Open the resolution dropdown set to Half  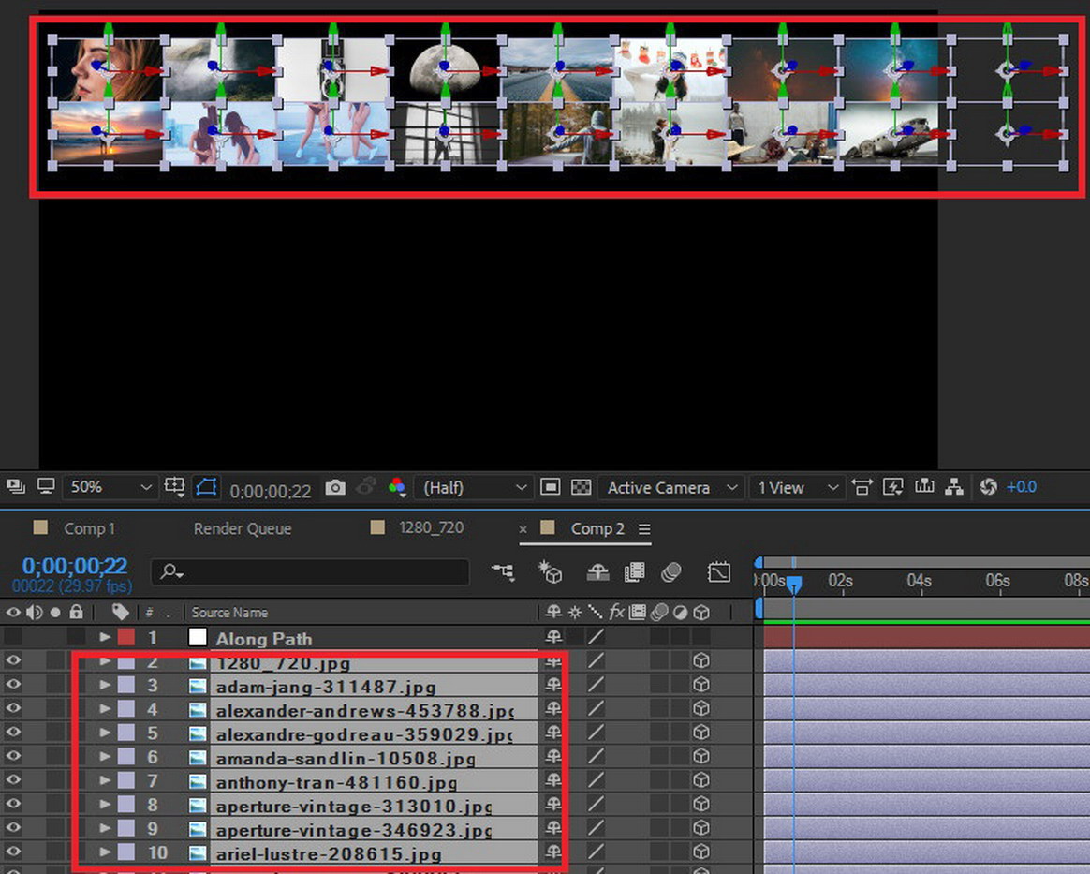tap(474, 487)
